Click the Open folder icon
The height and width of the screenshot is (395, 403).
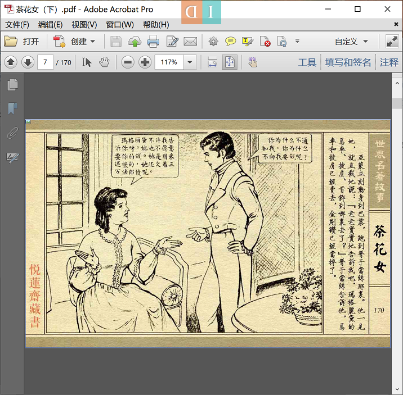pyautogui.click(x=11, y=41)
